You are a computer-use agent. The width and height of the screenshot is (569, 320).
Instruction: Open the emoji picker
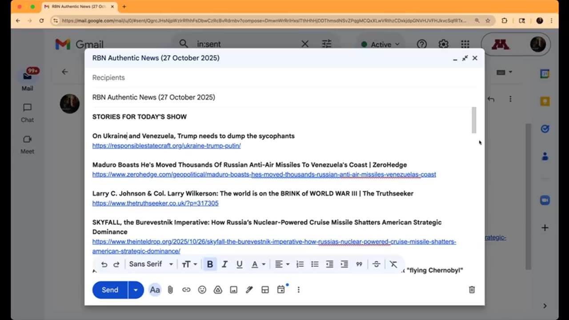pos(202,290)
